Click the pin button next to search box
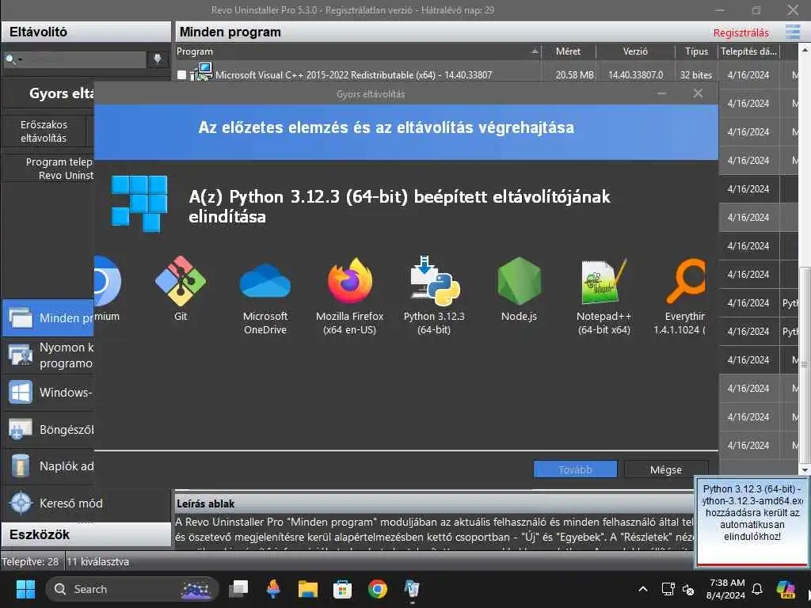811x608 pixels. (x=158, y=59)
